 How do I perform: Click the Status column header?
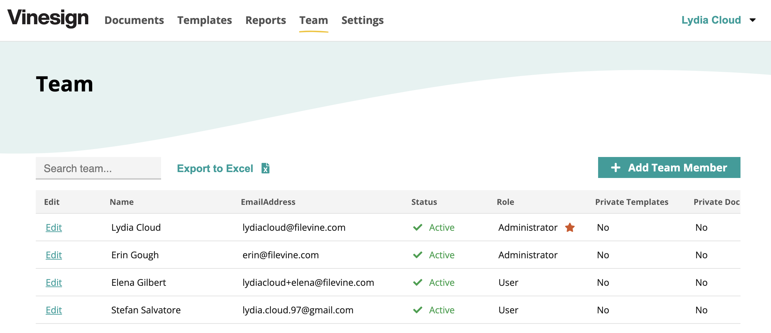coord(424,202)
